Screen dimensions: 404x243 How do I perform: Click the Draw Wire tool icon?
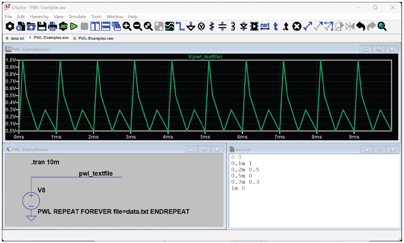(x=180, y=26)
